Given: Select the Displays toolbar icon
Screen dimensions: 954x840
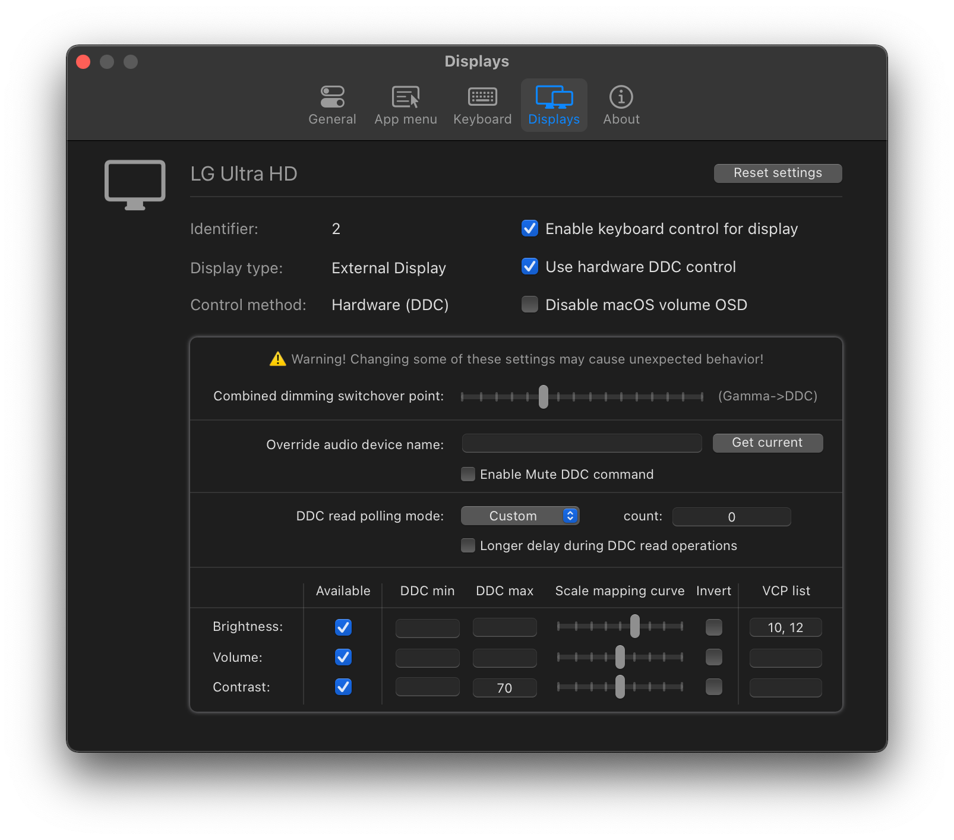Looking at the screenshot, I should [x=553, y=105].
